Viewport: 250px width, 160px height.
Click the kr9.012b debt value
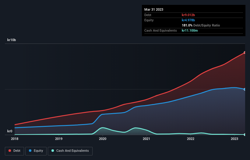click(x=188, y=15)
